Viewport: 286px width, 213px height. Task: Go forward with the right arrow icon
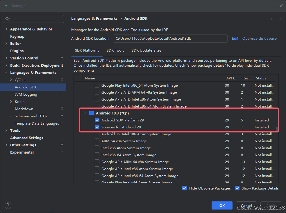coord(280,19)
